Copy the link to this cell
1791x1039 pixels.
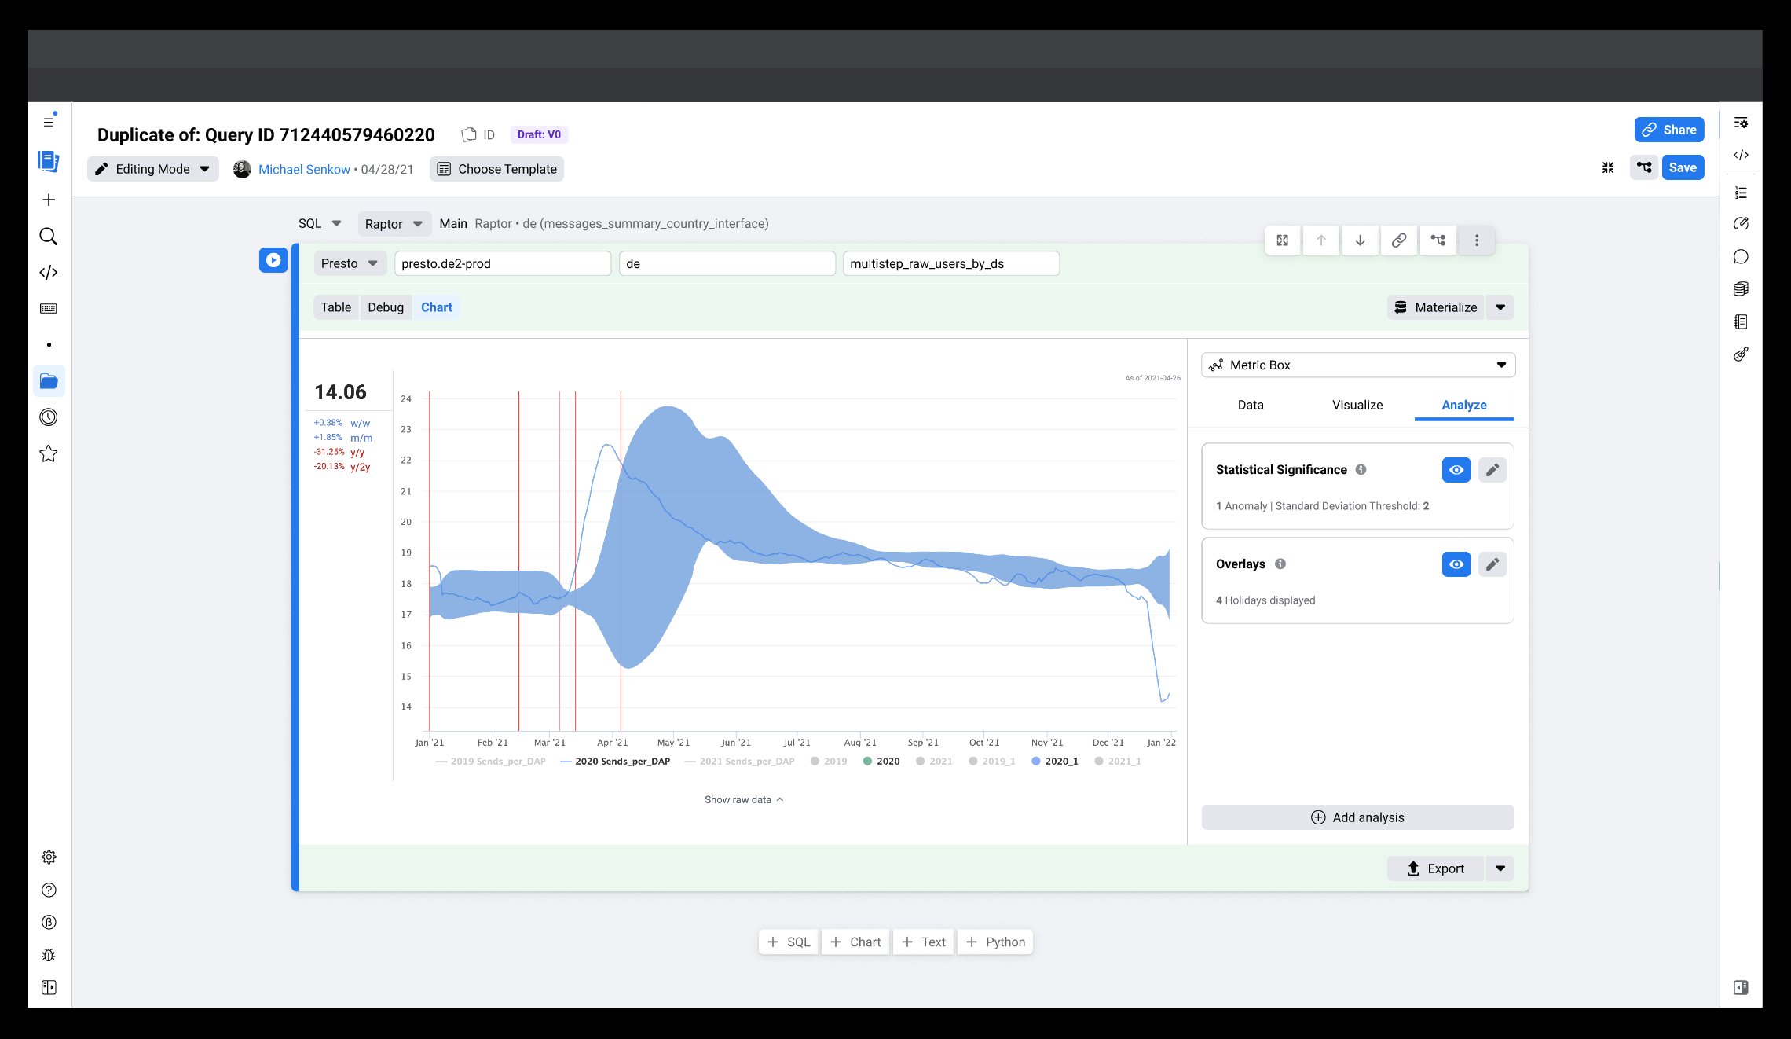pyautogui.click(x=1399, y=240)
